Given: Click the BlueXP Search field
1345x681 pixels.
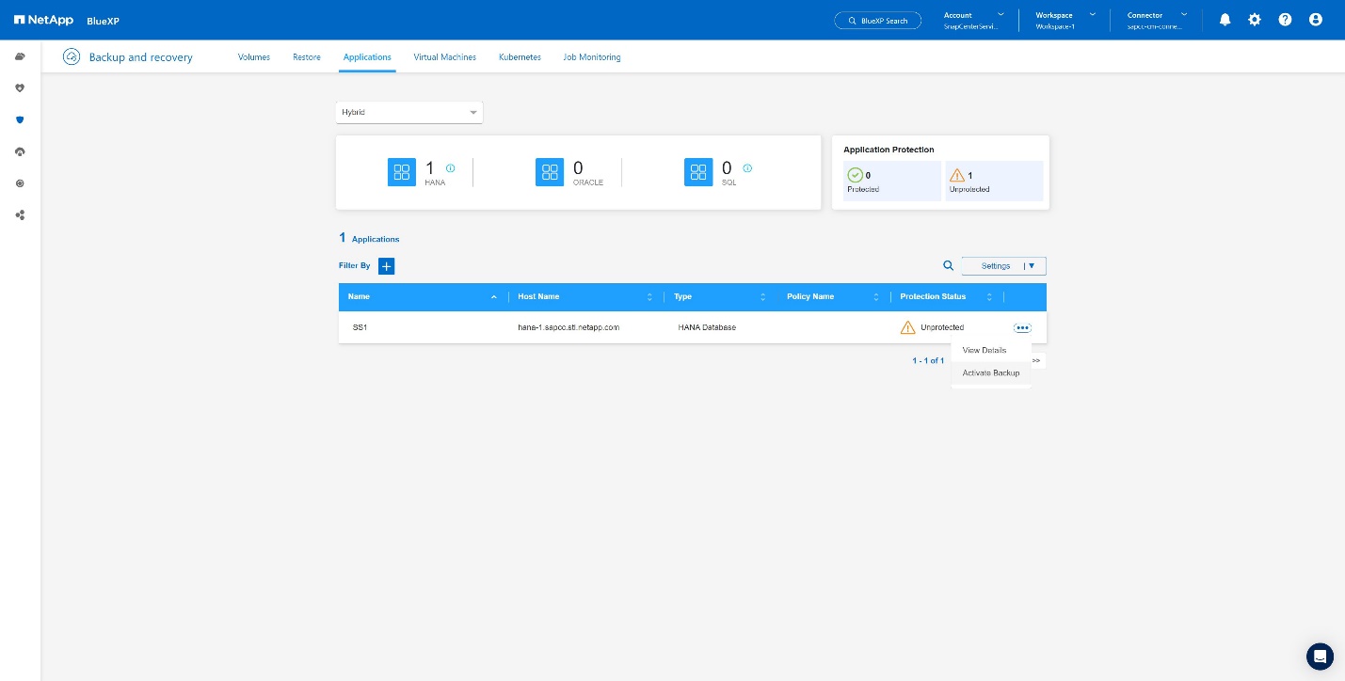Looking at the screenshot, I should click(877, 21).
